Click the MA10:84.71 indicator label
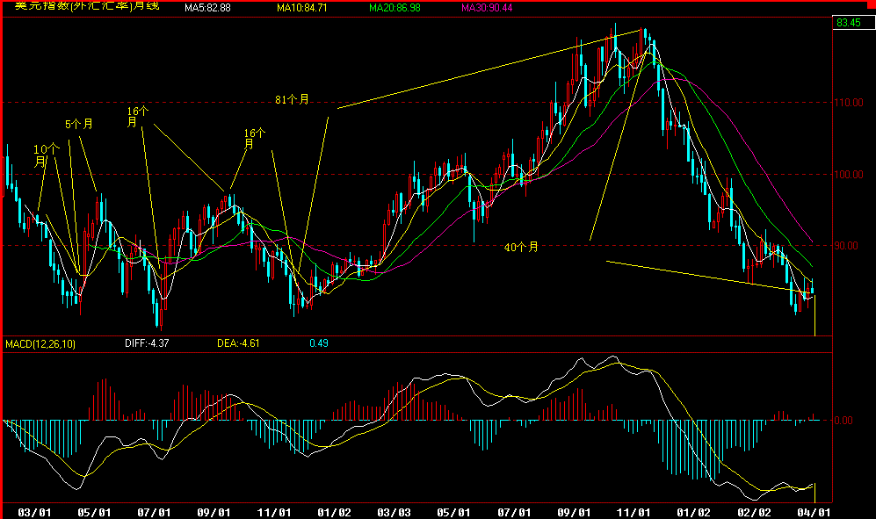The height and width of the screenshot is (519, 876). [x=302, y=8]
